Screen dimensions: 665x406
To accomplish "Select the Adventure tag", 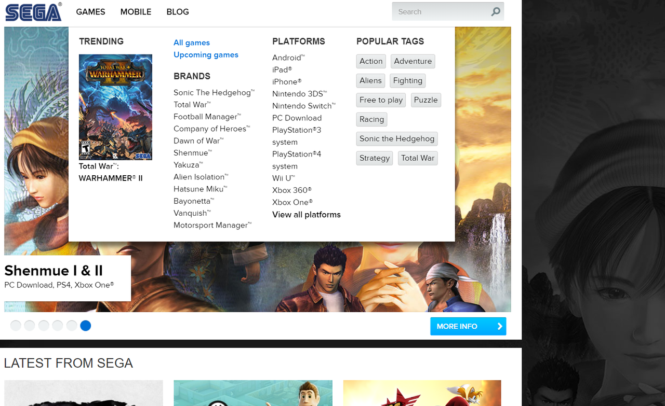I will [x=413, y=61].
